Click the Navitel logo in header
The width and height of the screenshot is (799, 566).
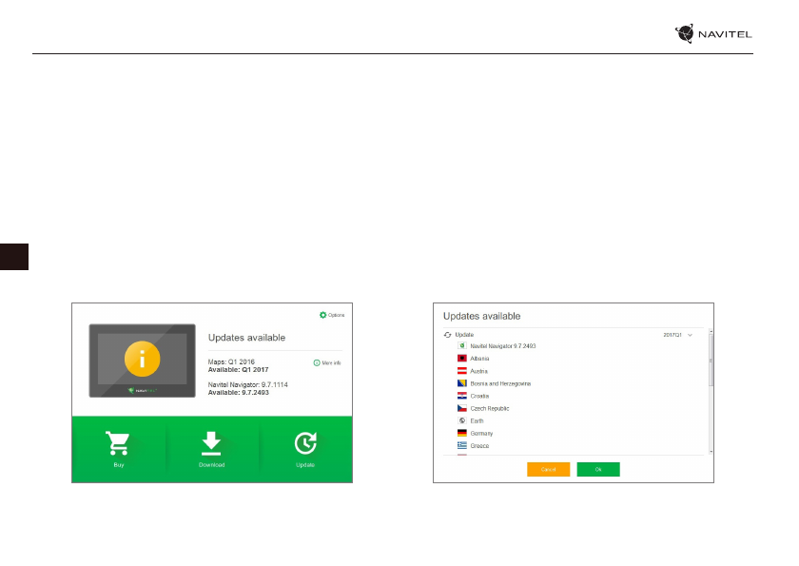pyautogui.click(x=713, y=34)
